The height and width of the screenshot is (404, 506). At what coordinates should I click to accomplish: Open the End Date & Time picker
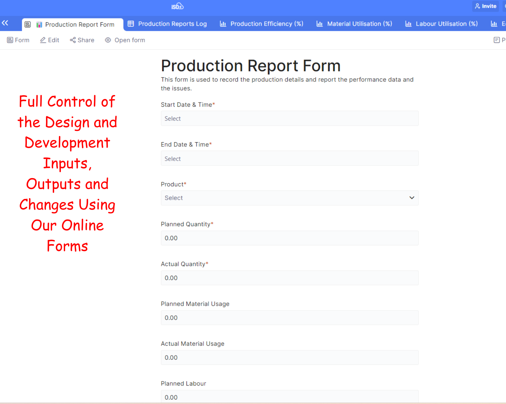[289, 159]
